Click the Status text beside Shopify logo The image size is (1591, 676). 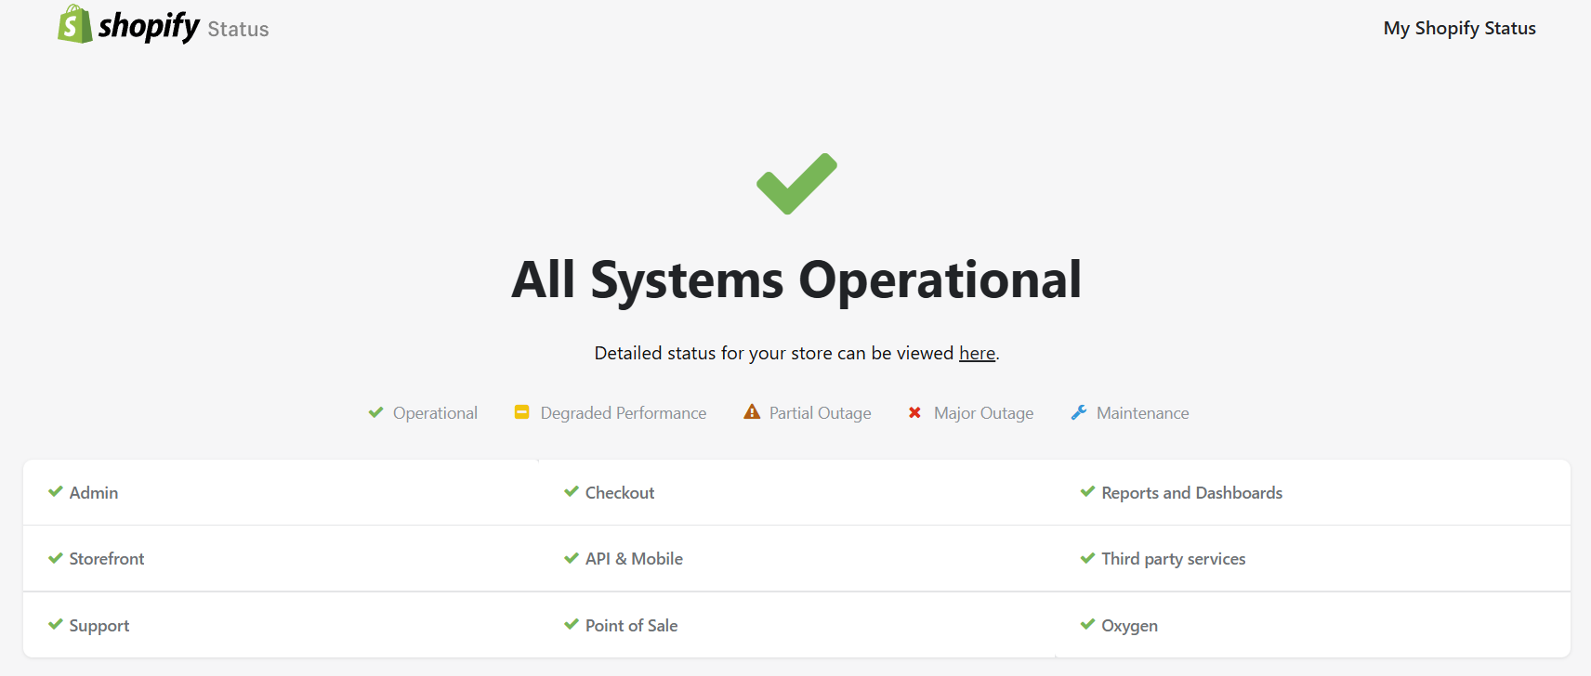(x=238, y=30)
